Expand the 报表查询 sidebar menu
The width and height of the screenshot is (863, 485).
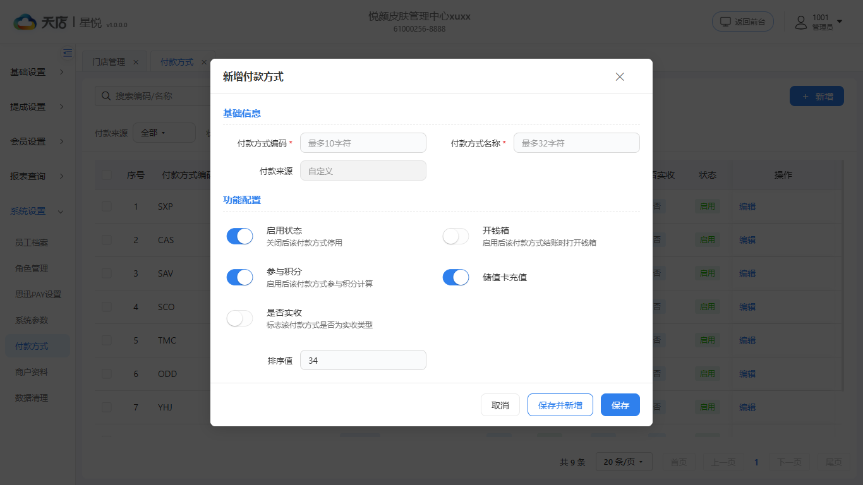point(37,176)
